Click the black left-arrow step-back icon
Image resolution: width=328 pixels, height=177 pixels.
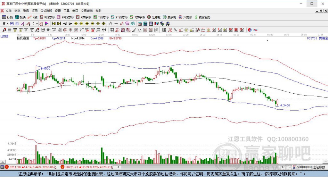(x=65, y=24)
